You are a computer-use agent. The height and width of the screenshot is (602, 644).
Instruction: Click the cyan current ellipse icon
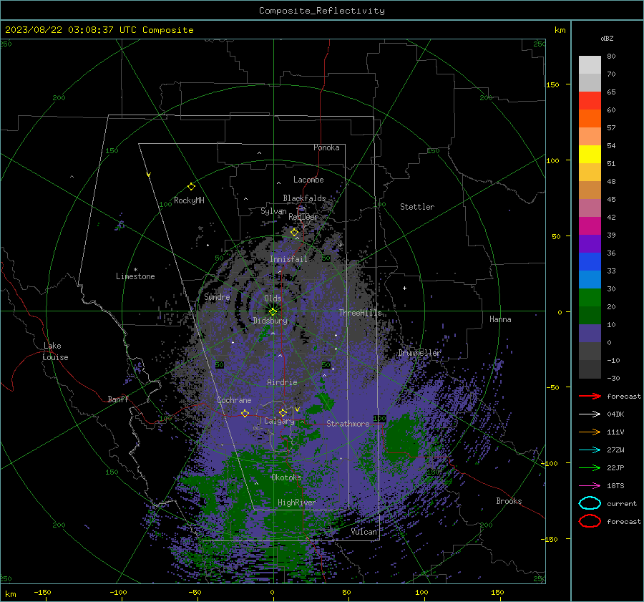click(x=590, y=503)
